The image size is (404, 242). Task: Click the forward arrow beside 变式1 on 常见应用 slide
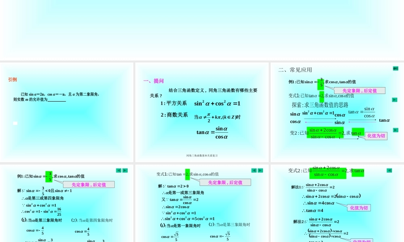point(394,100)
